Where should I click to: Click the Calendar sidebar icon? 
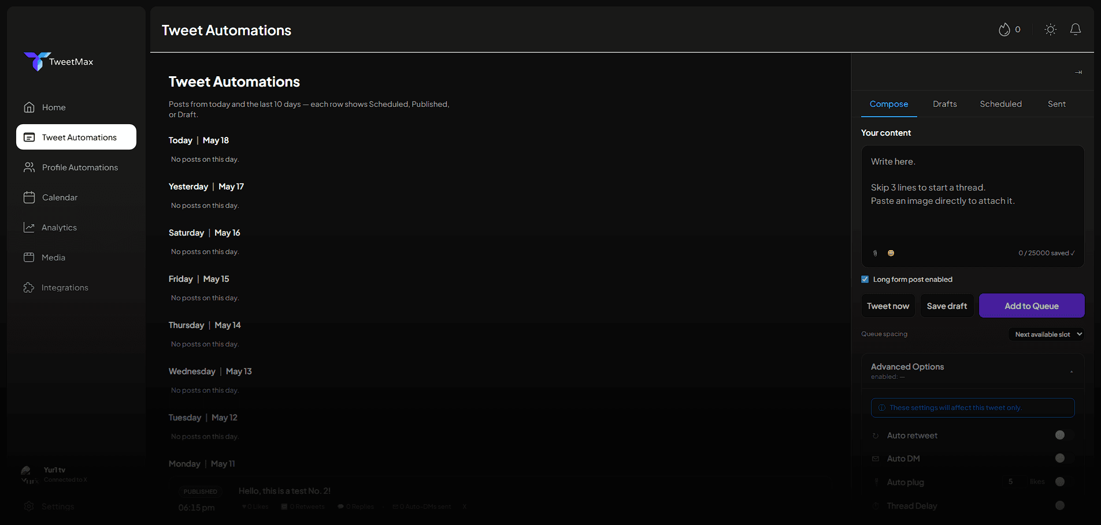pyautogui.click(x=29, y=198)
